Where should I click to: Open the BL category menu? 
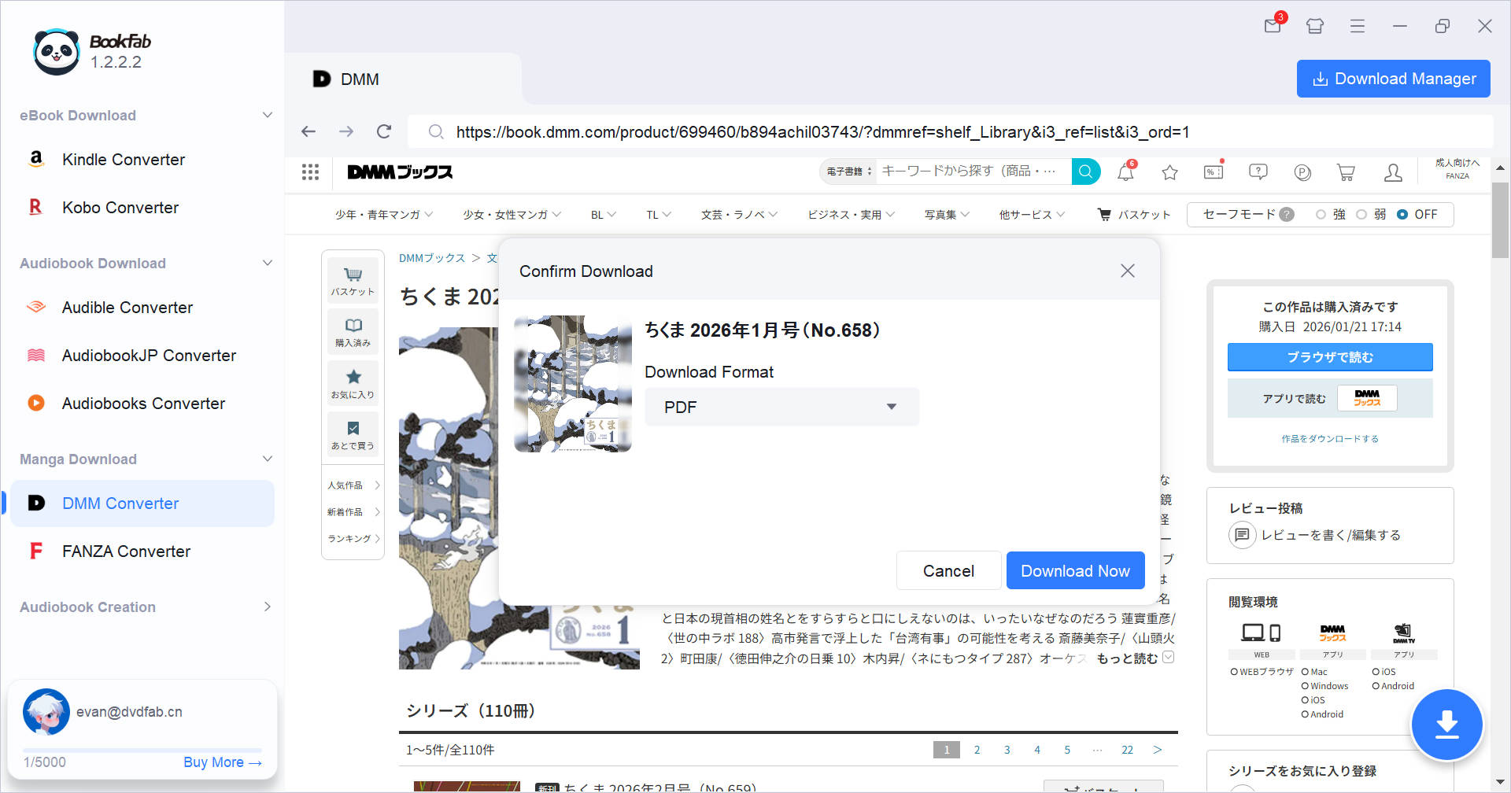602,214
